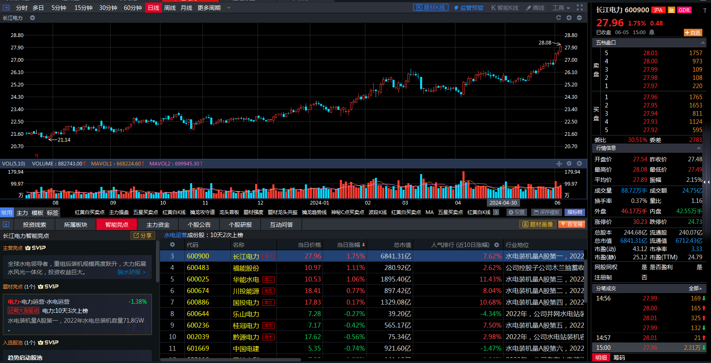Open 福能股份 row in table
Image resolution: width=711 pixels, height=363 pixels.
coord(373,268)
